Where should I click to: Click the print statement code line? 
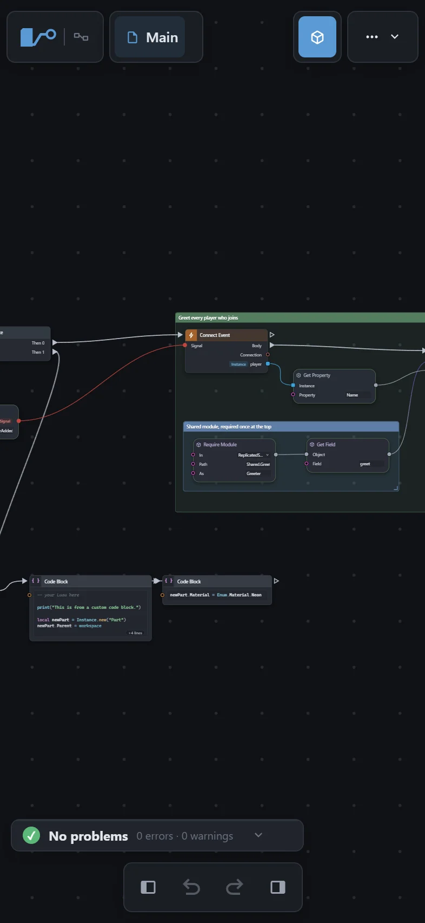point(89,607)
